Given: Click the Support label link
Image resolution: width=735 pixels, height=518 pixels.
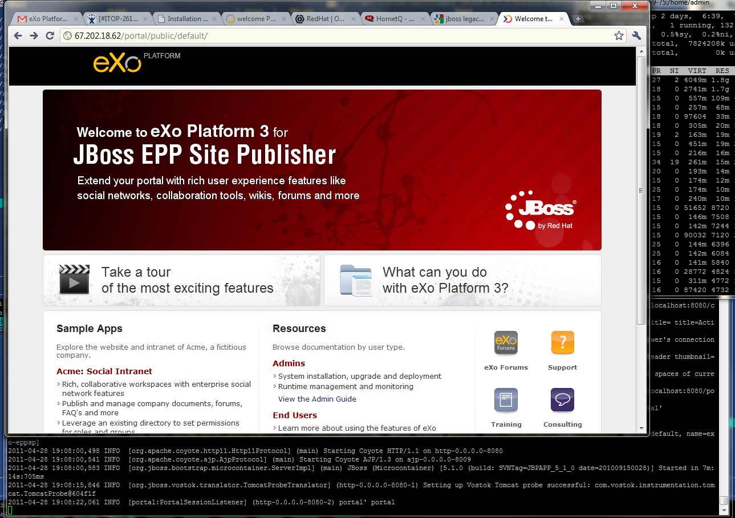Looking at the screenshot, I should coord(562,367).
